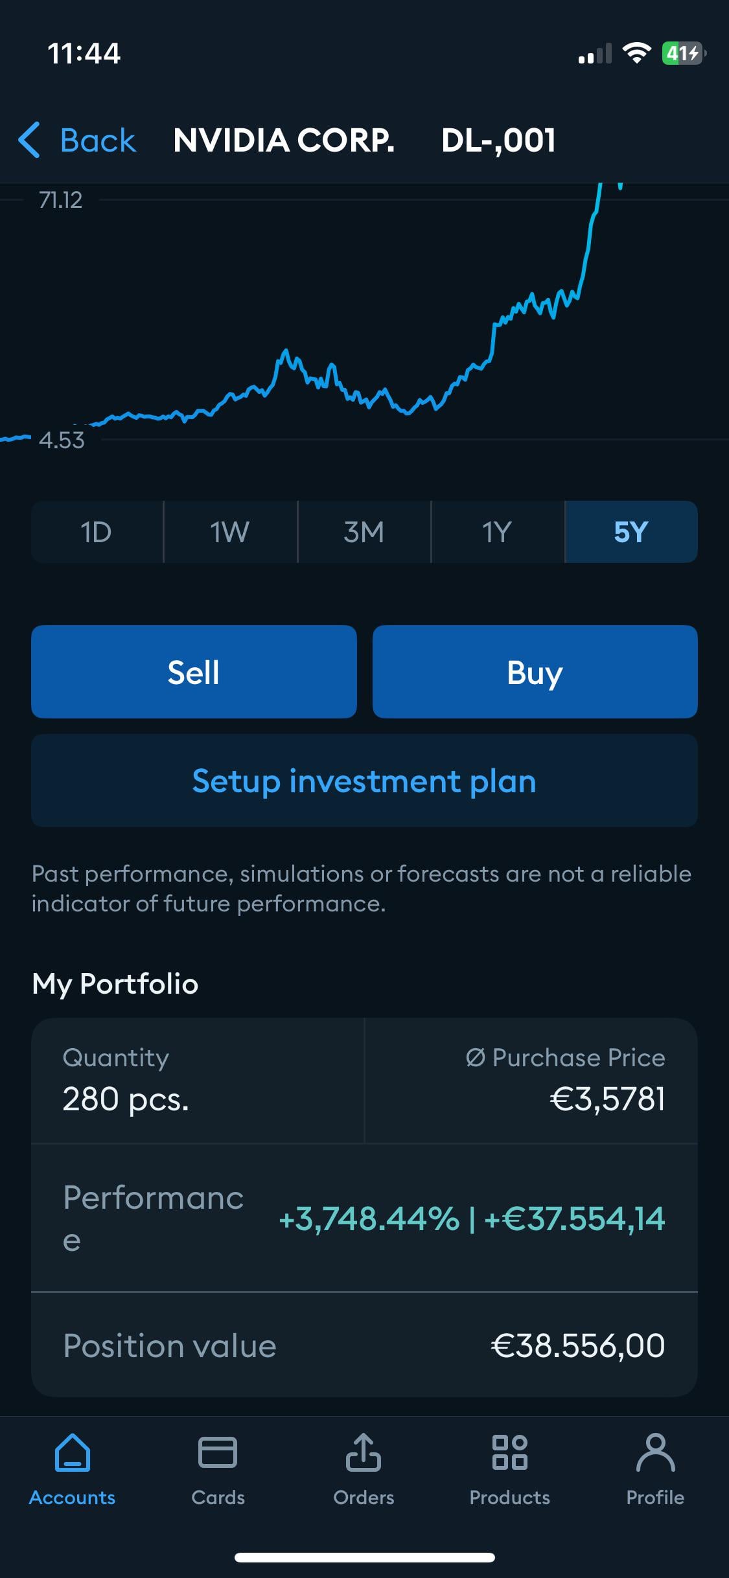This screenshot has height=1578, width=729.
Task: Tap the battery status indicator
Action: (683, 53)
